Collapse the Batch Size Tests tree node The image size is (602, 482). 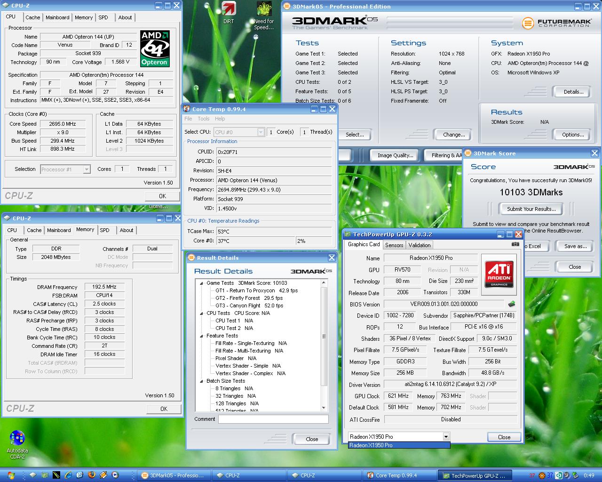(201, 381)
